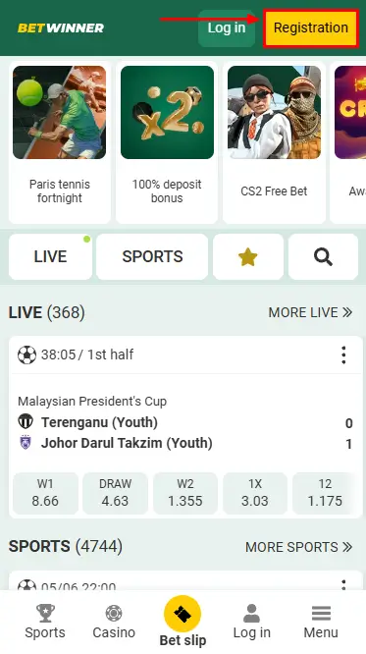Expand MORE SPORTS events list
366x654 pixels.
[x=299, y=547]
